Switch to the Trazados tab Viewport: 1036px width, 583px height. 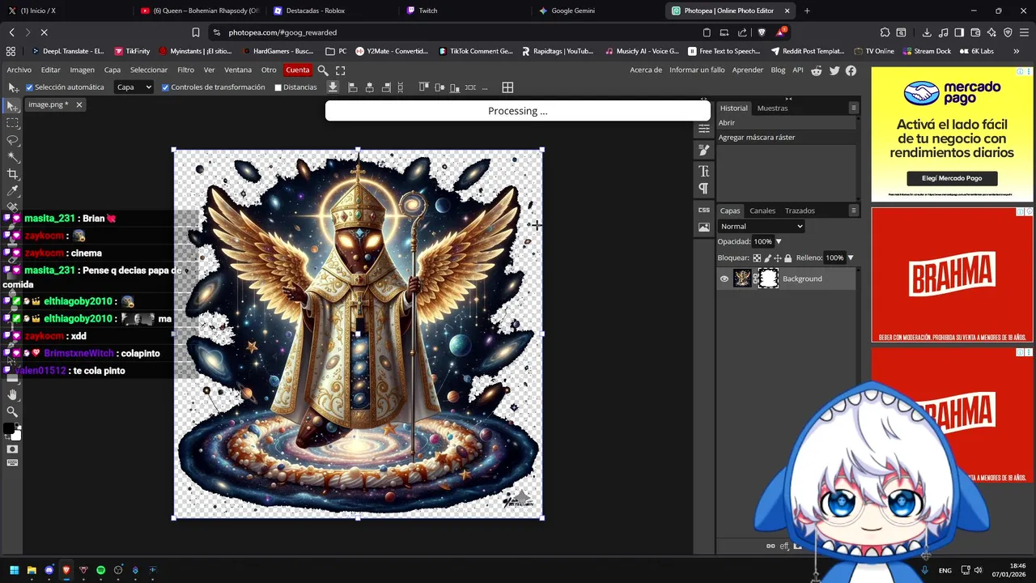tap(800, 211)
